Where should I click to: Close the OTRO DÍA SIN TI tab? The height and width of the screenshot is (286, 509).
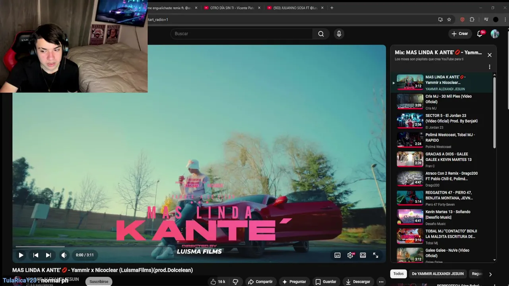point(259,8)
